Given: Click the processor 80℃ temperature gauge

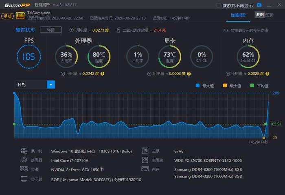Looking at the screenshot, I should [99, 56].
